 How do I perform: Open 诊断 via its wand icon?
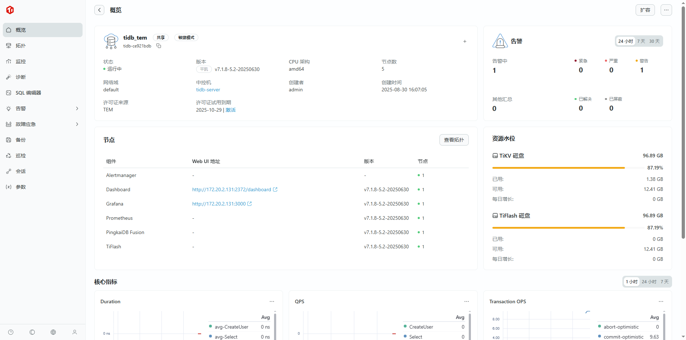pyautogui.click(x=9, y=77)
